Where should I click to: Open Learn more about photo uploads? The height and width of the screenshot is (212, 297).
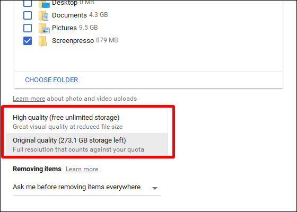pyautogui.click(x=29, y=99)
